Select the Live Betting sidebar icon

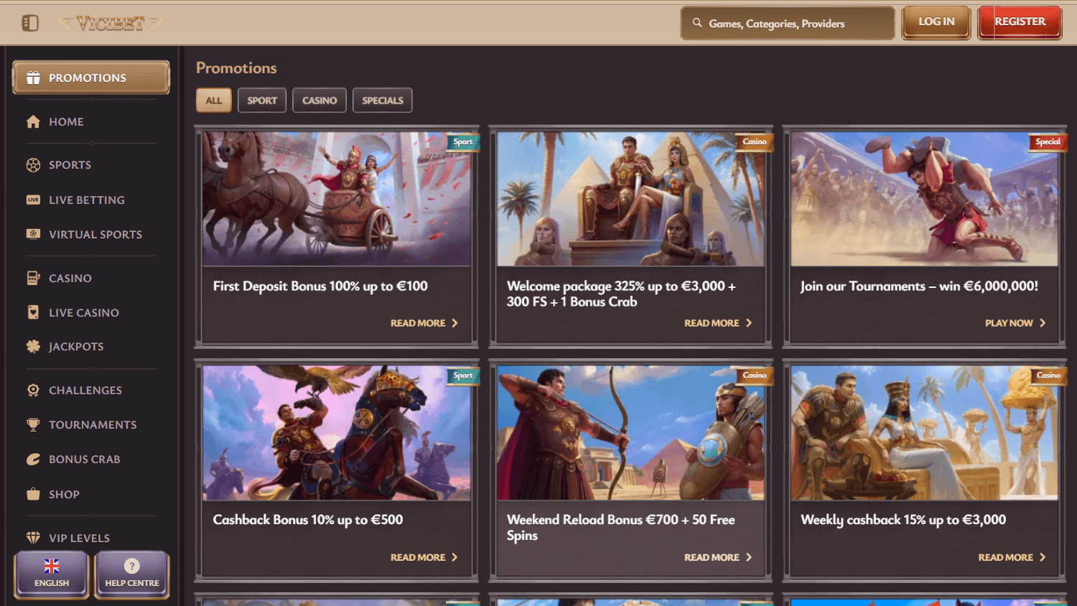(33, 200)
